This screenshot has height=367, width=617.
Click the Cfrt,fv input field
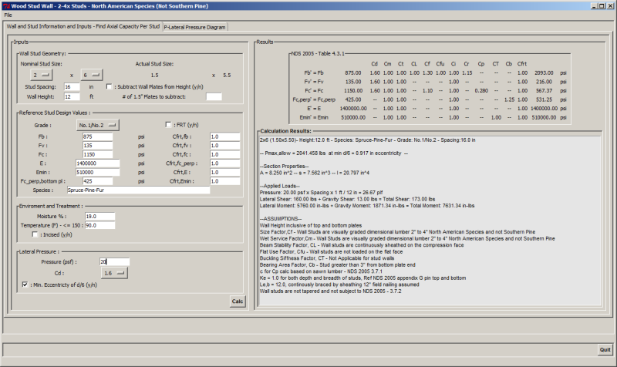pos(225,146)
